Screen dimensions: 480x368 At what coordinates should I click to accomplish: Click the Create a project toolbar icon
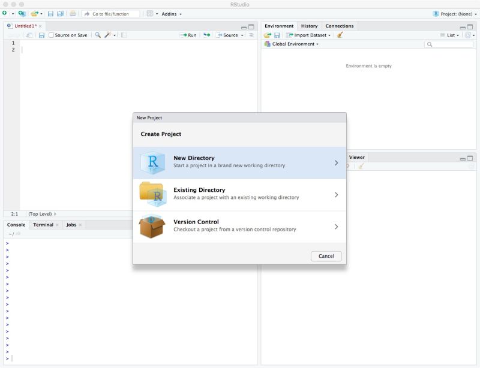point(22,13)
